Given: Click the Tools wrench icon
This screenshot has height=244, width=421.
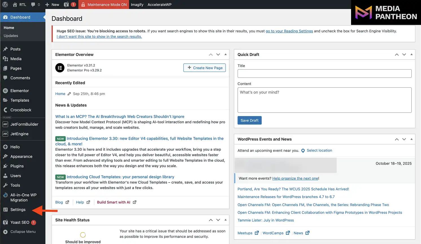Looking at the screenshot, I should coord(5,185).
